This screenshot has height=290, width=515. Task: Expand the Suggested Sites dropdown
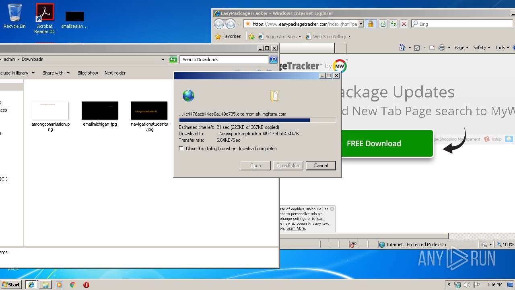(x=300, y=37)
